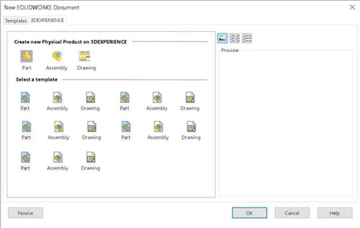This screenshot has width=360, height=228.
Task: Open Help for this dialog
Action: tap(335, 213)
